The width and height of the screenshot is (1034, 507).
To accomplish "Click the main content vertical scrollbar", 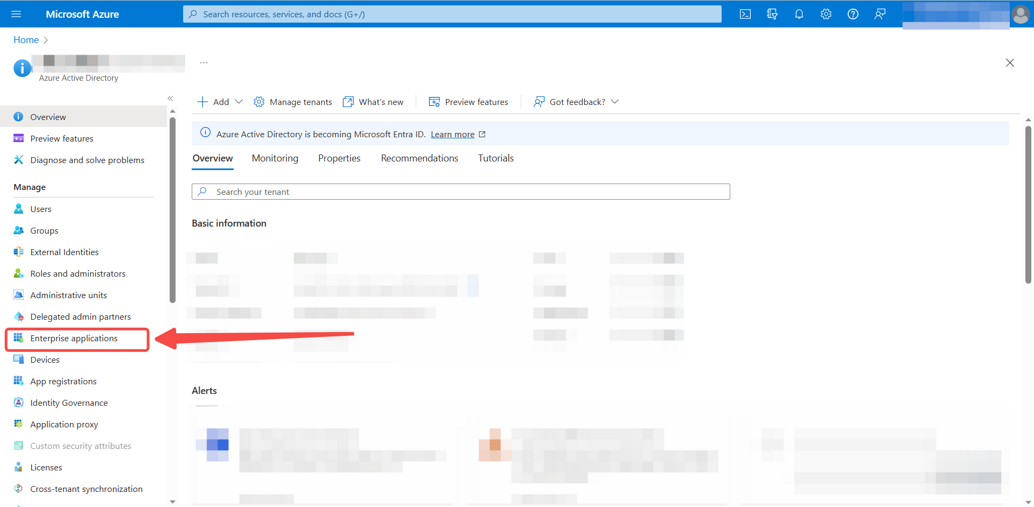I will (1028, 205).
